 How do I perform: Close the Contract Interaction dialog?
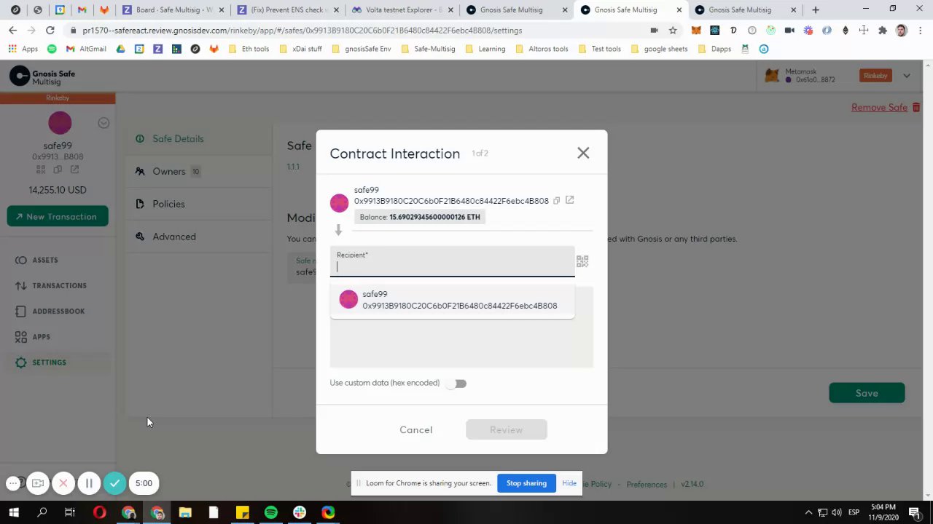583,153
